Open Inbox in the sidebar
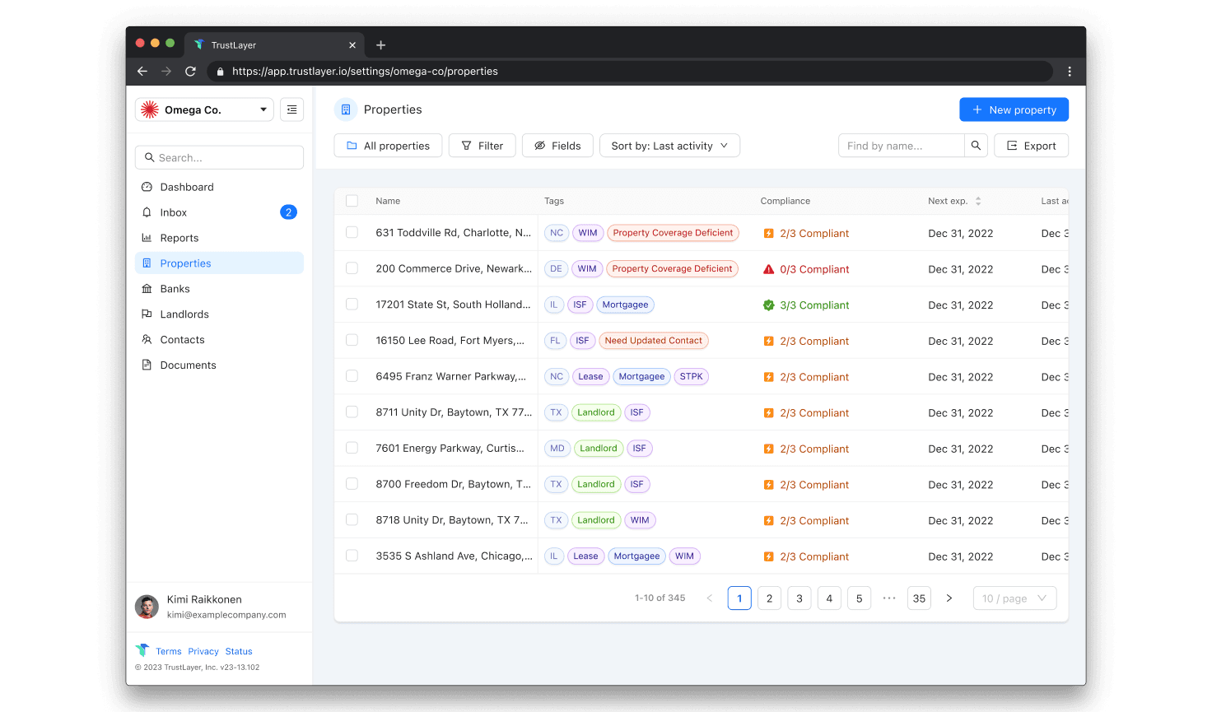 219,212
